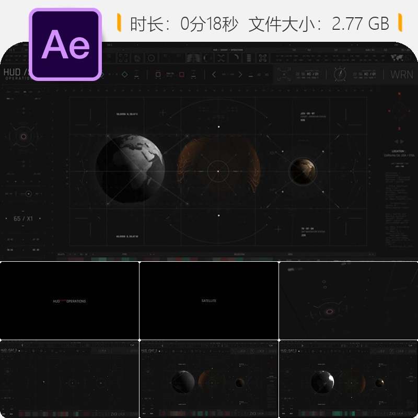Select the AUG / COVERT / OPERATIONS tab
This screenshot has width=418, height=418.
coord(229,50)
